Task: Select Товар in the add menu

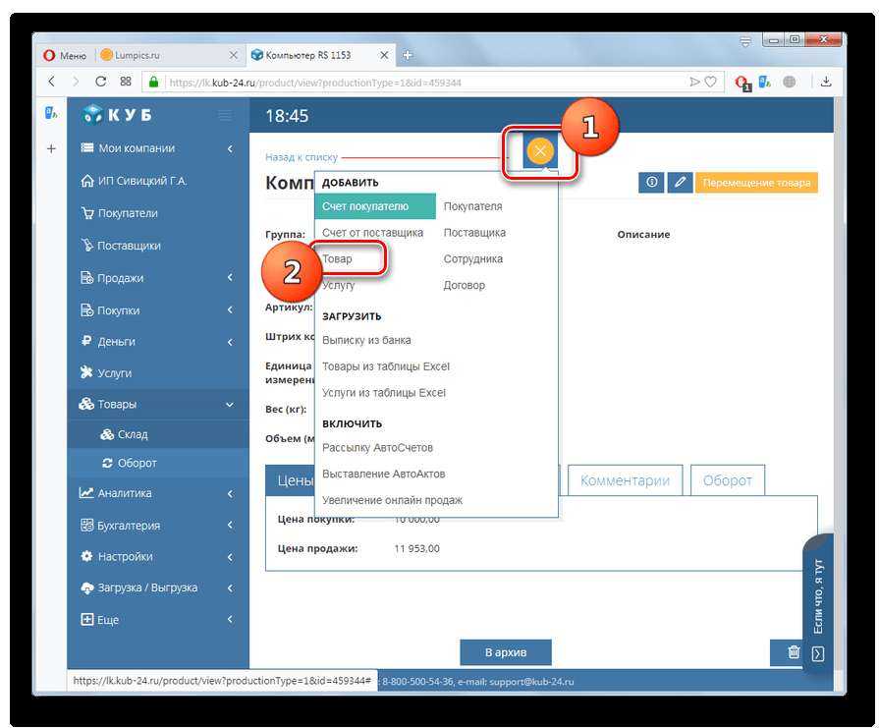Action: 337,258
